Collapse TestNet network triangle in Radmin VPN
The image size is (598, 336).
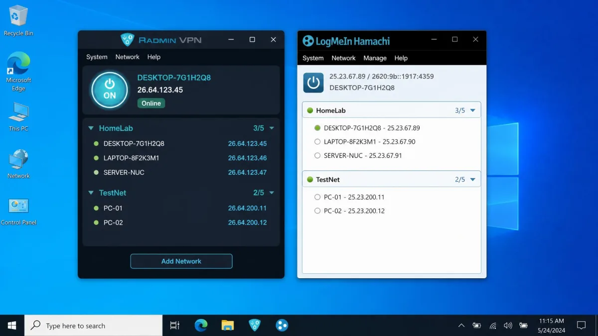pos(91,193)
